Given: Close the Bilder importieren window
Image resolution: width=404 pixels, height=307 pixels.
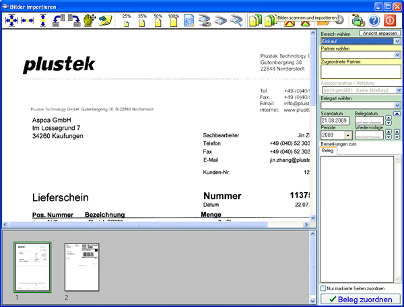Looking at the screenshot, I should 397,7.
